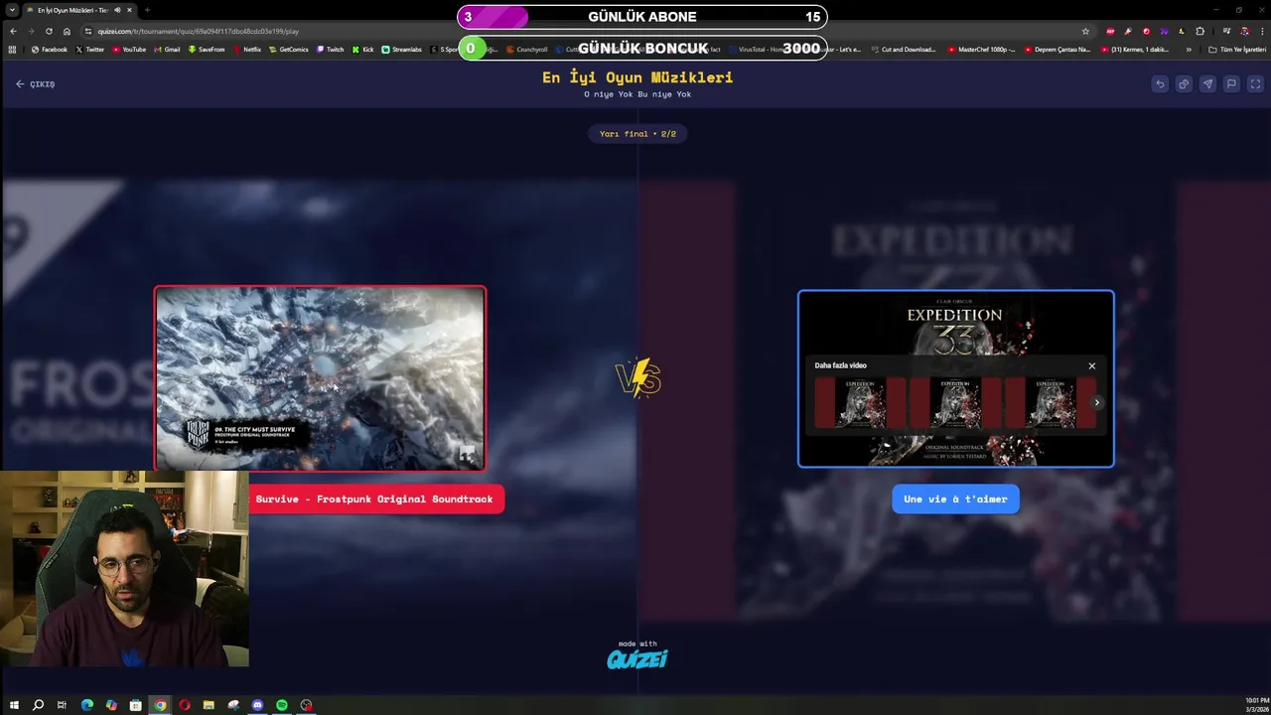Open the Streamlabs bookmark
The height and width of the screenshot is (715, 1271).
click(x=402, y=49)
